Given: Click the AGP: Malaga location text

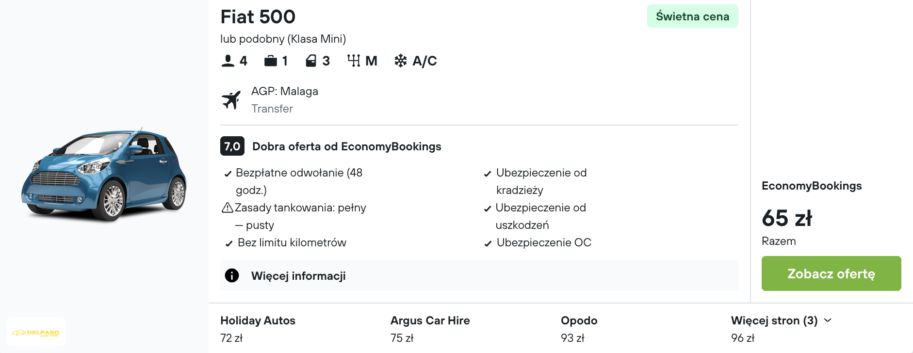Looking at the screenshot, I should click(285, 91).
